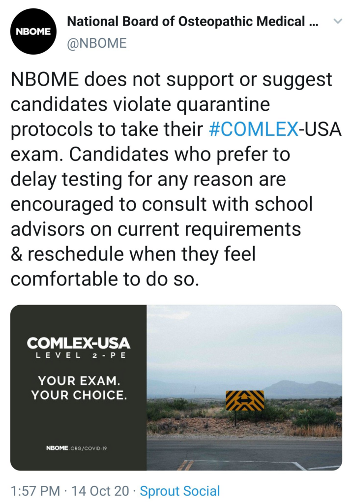Click the NBOME.org/COVID-19 text in the image

(x=76, y=448)
